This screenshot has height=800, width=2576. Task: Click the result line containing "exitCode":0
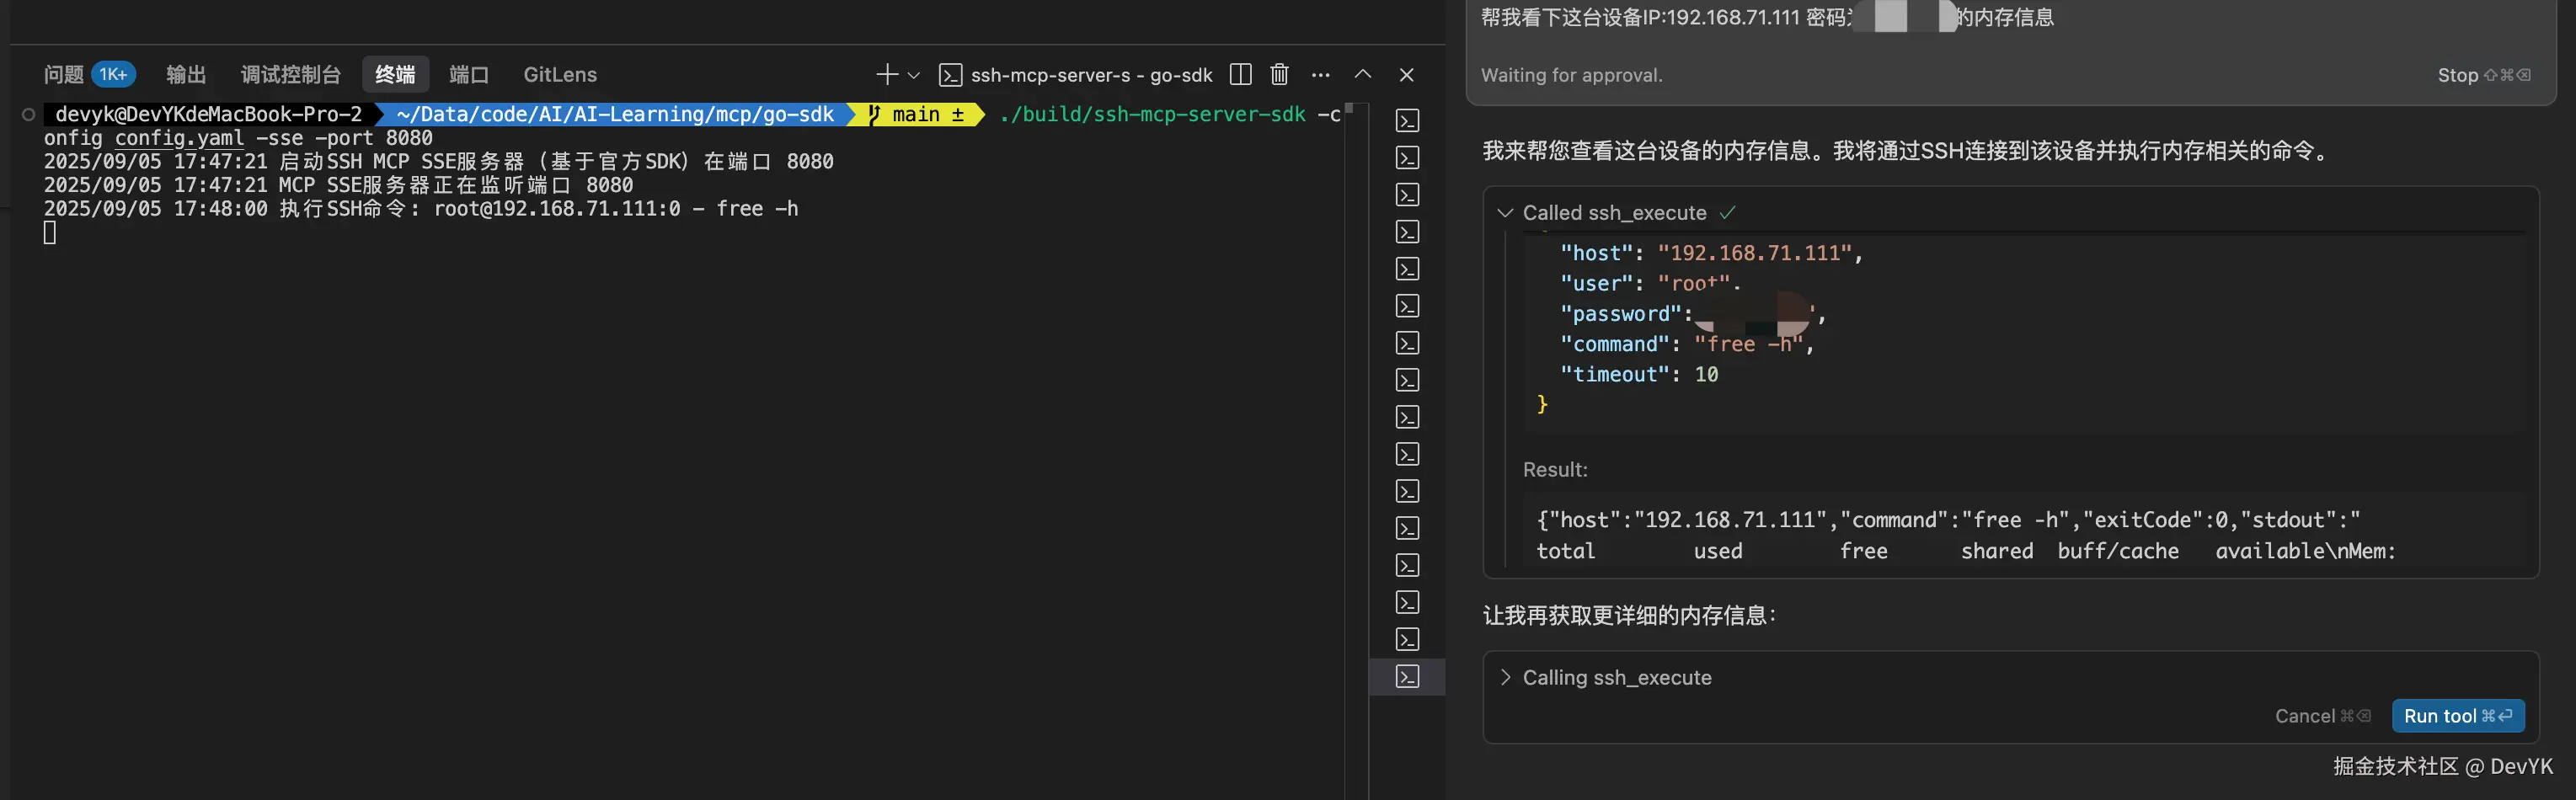(1948, 520)
